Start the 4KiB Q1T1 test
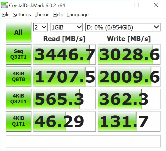 pyautogui.click(x=19, y=121)
